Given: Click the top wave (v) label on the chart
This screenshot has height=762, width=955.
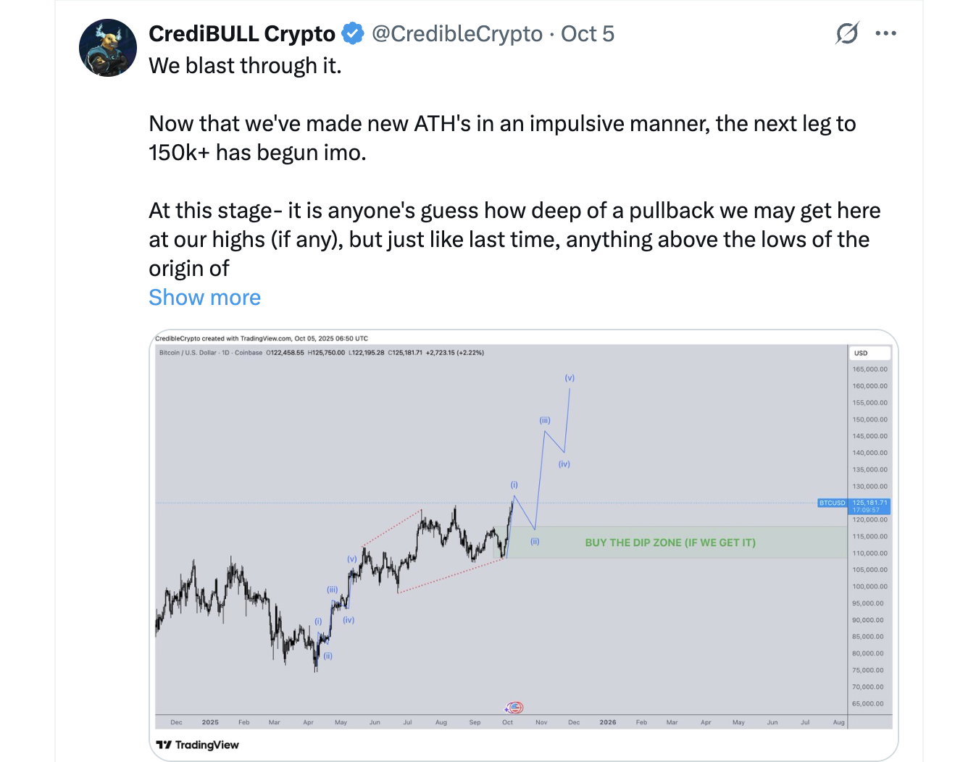Looking at the screenshot, I should (x=570, y=378).
